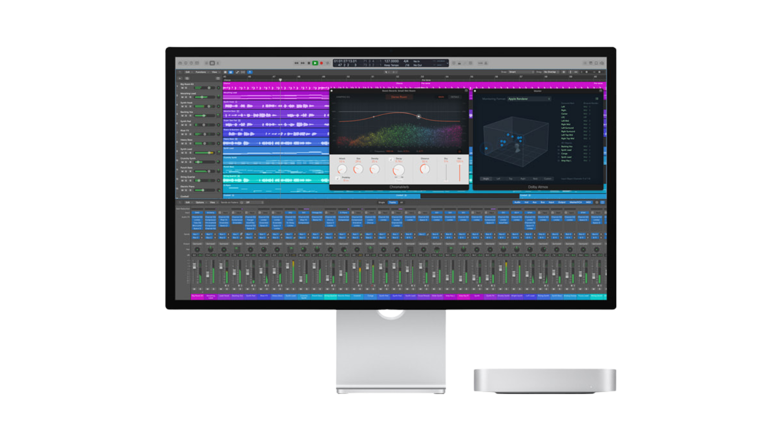Open the List Editors icon at right
The image size is (782, 441).
pyautogui.click(x=585, y=63)
